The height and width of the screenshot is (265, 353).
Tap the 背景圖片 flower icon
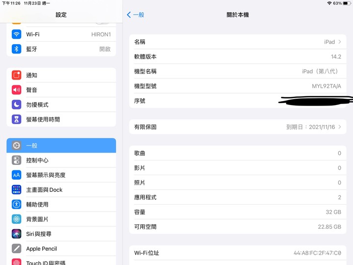coord(17,219)
